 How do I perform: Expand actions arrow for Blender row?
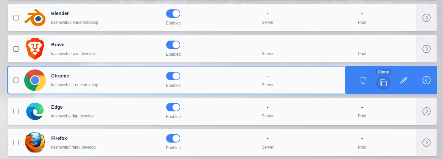[426, 18]
